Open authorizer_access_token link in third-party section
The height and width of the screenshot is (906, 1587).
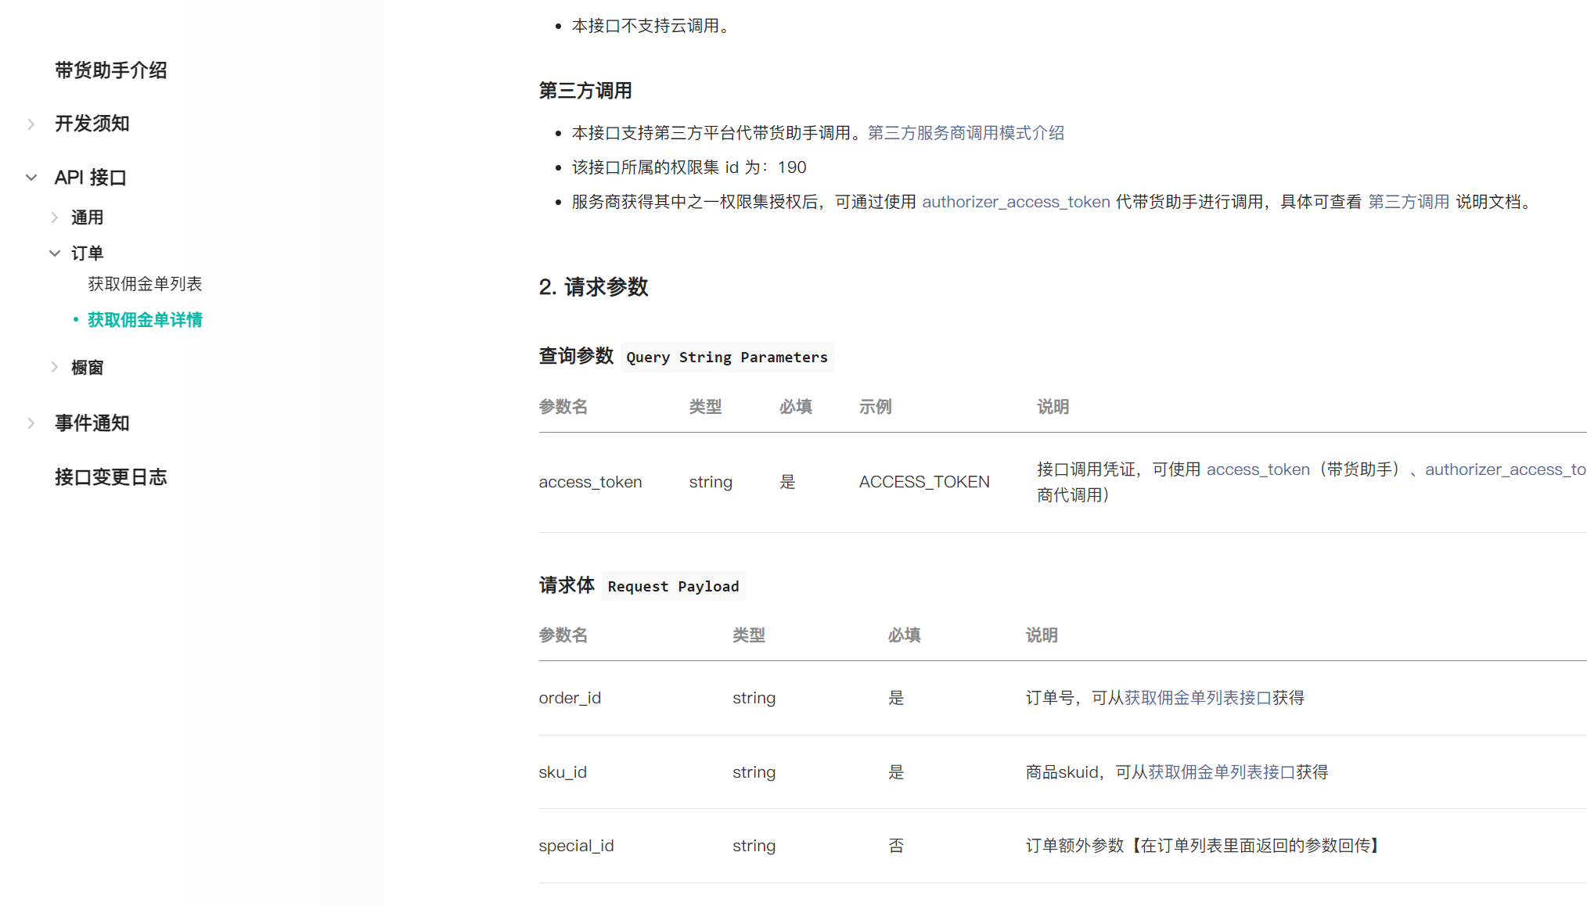(1016, 202)
